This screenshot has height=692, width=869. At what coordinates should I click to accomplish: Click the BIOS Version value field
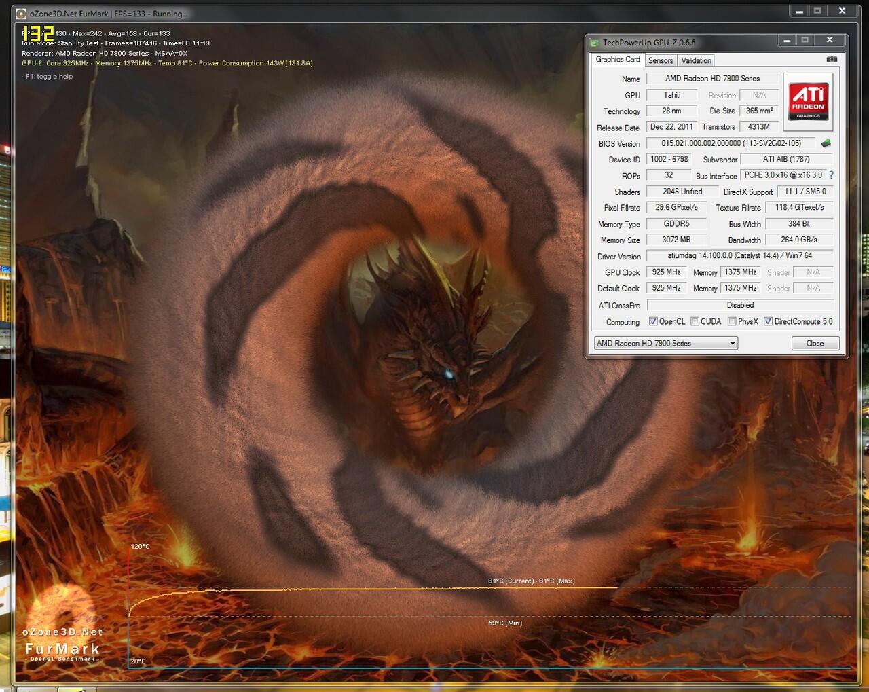[732, 143]
